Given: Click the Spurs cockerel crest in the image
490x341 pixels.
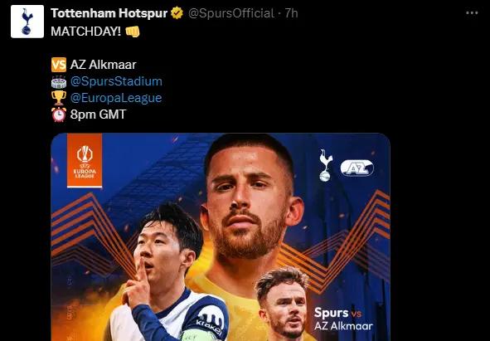Looking at the screenshot, I should click(x=326, y=165).
